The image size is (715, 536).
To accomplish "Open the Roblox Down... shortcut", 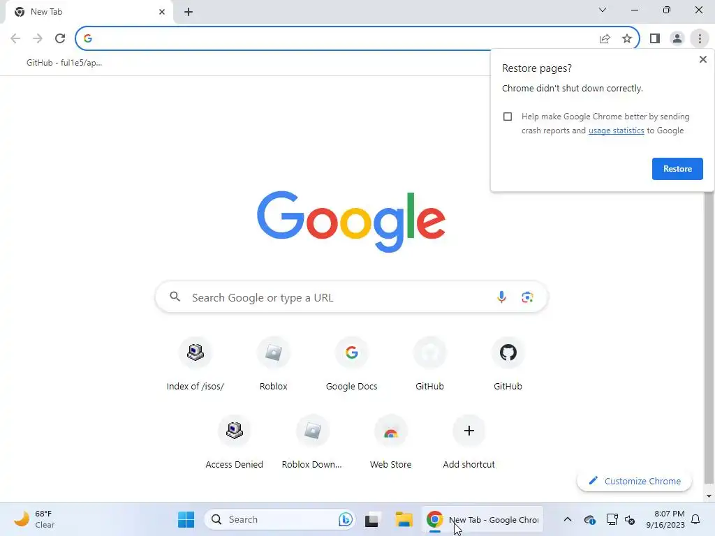I will tap(312, 443).
